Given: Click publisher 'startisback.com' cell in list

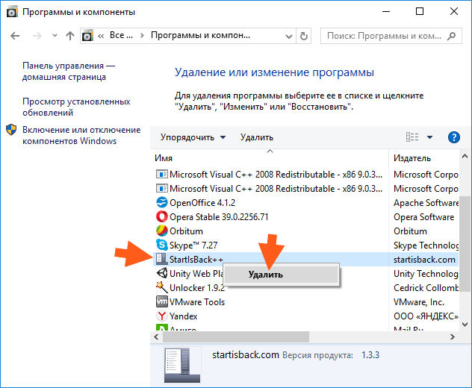Looking at the screenshot, I should tap(424, 259).
